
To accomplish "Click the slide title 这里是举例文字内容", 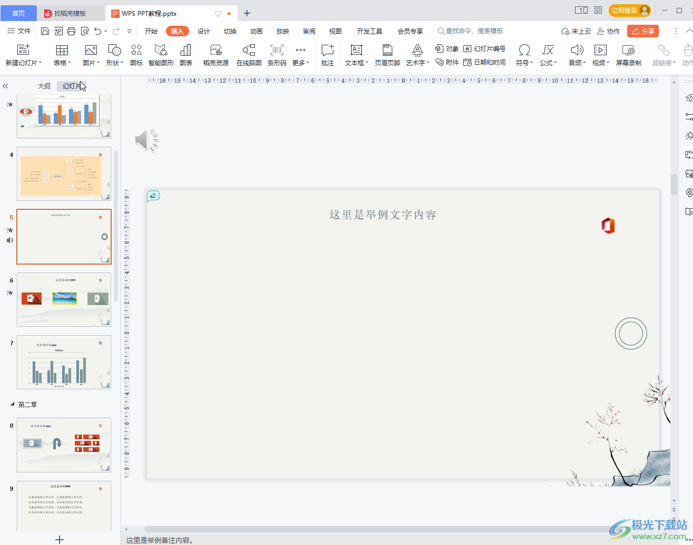I will tap(383, 215).
